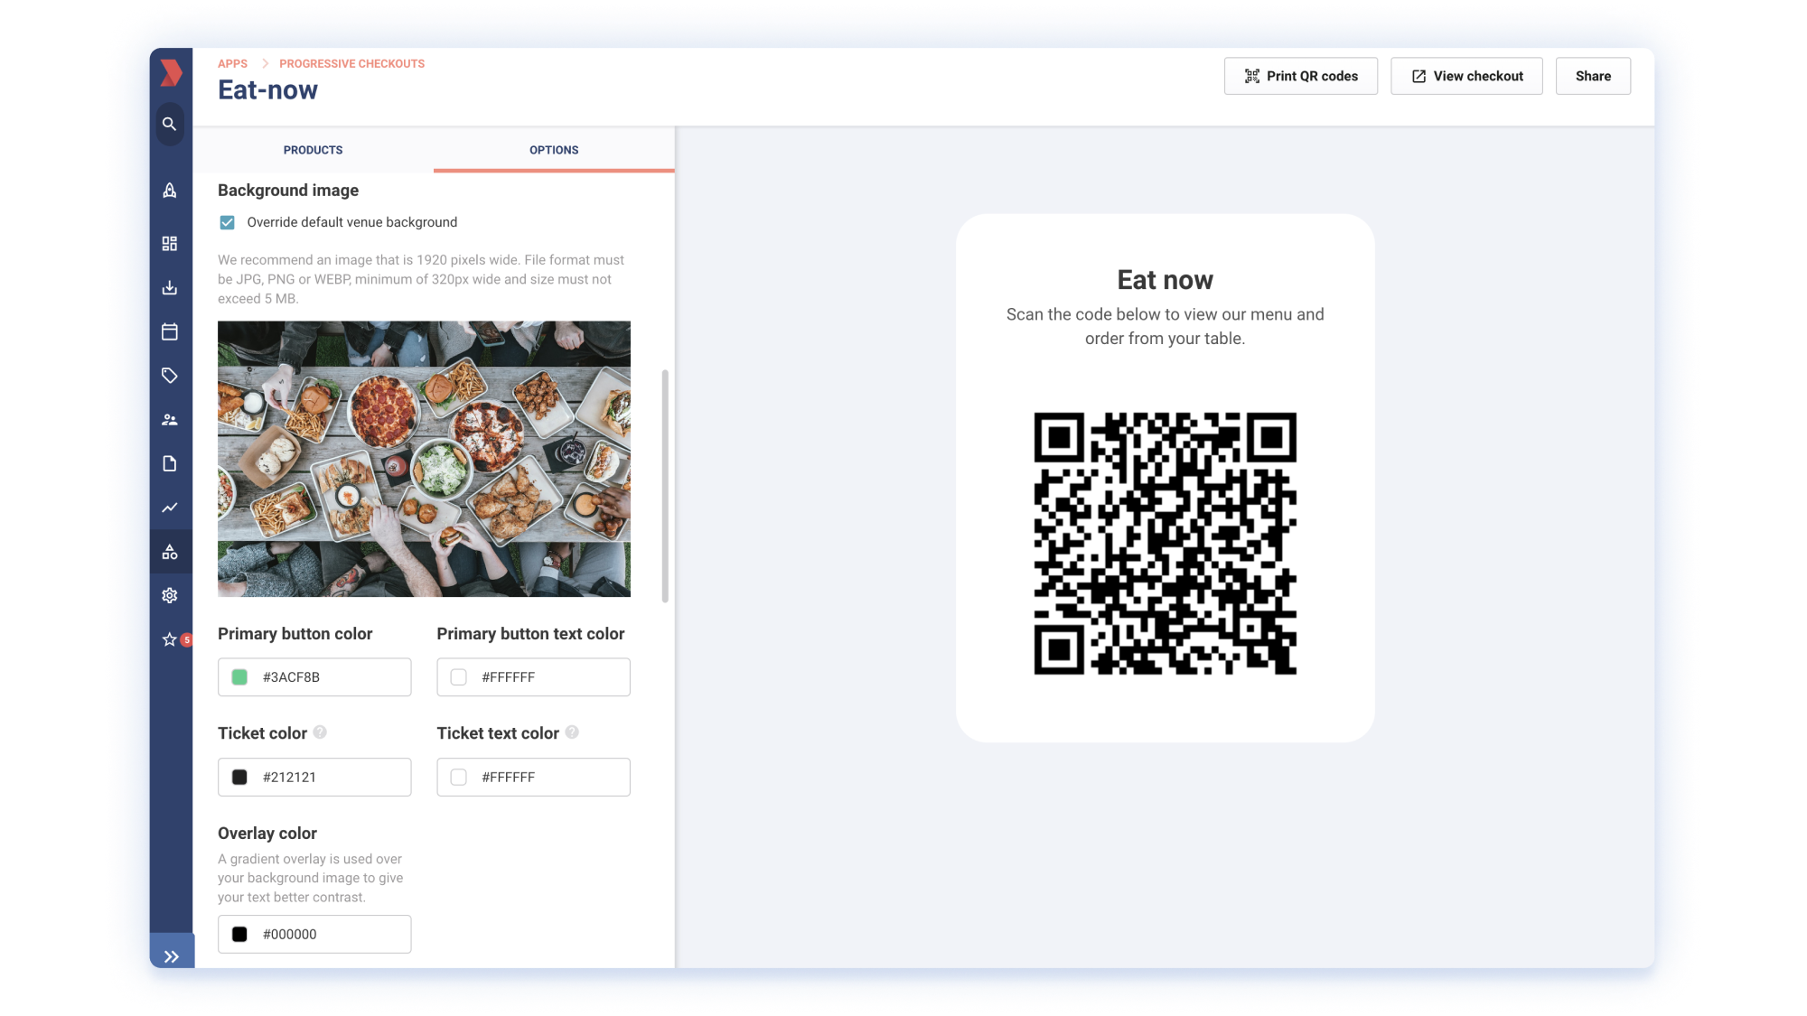Click the Primary button text color label
The height and width of the screenshot is (1016, 1807).
click(530, 634)
